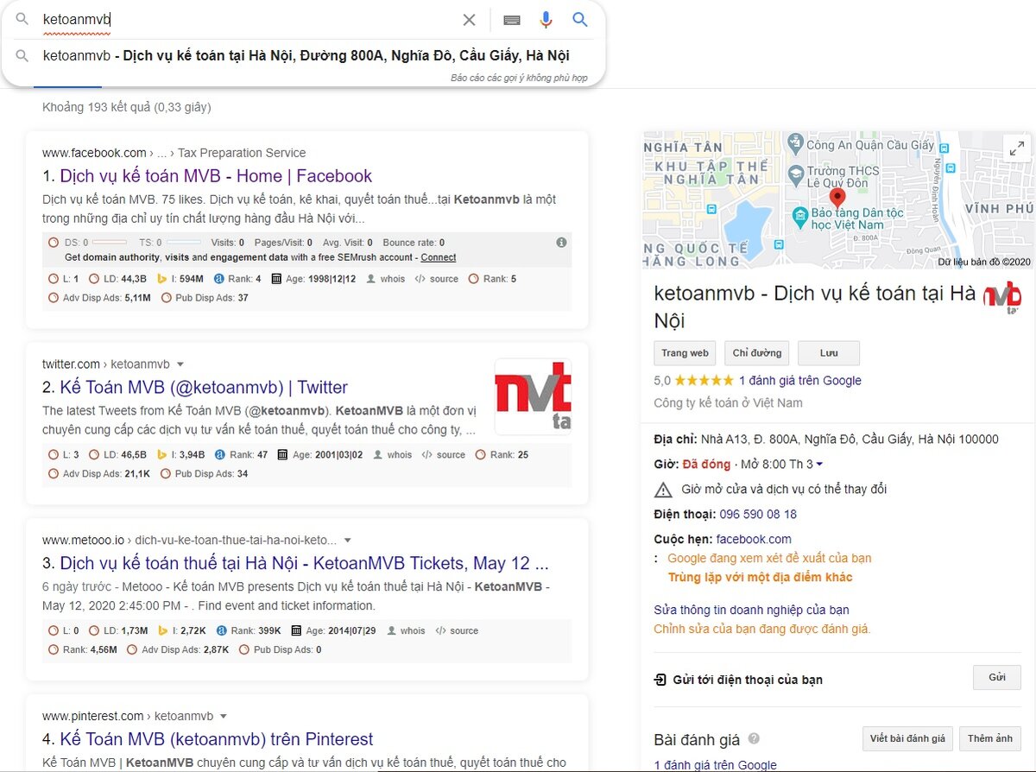Open the dropdown arrow beside the metooo.io URL
Image resolution: width=1036 pixels, height=772 pixels.
coord(348,541)
